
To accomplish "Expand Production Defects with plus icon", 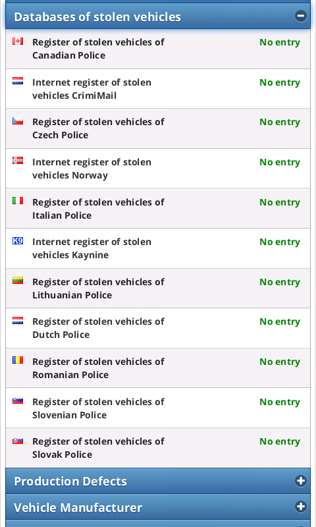I will [301, 481].
